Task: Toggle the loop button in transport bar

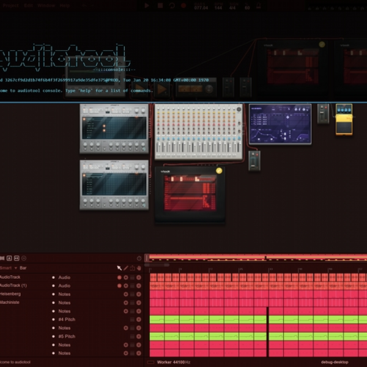Action: [x=172, y=6]
